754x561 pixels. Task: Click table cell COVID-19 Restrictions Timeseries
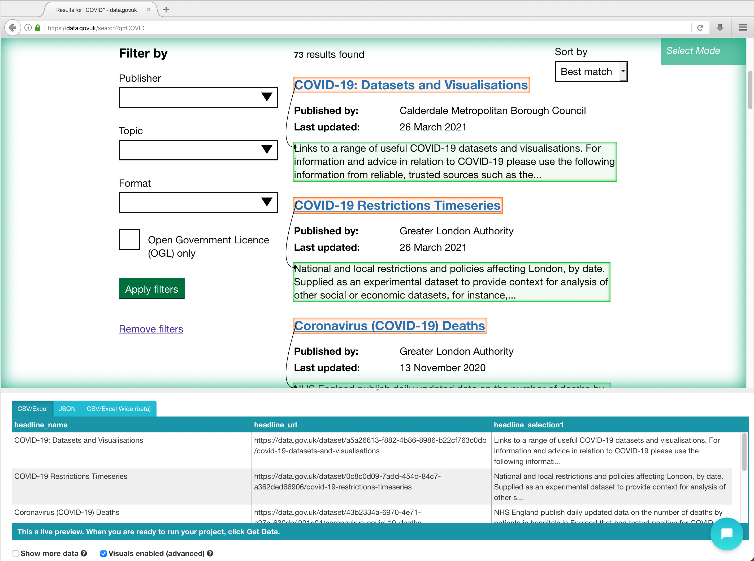pyautogui.click(x=132, y=487)
